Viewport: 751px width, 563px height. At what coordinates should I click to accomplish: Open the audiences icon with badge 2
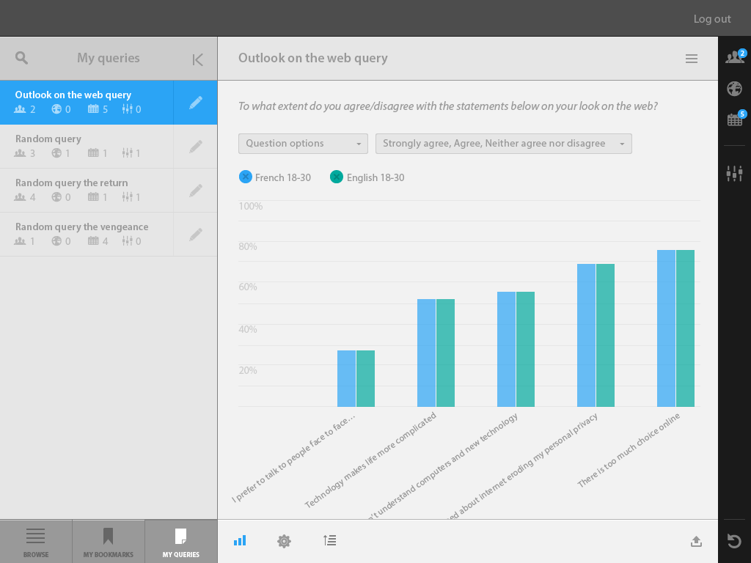[735, 56]
